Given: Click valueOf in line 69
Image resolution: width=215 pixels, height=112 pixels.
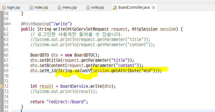Looking at the screenshot, I should coord(83,71).
